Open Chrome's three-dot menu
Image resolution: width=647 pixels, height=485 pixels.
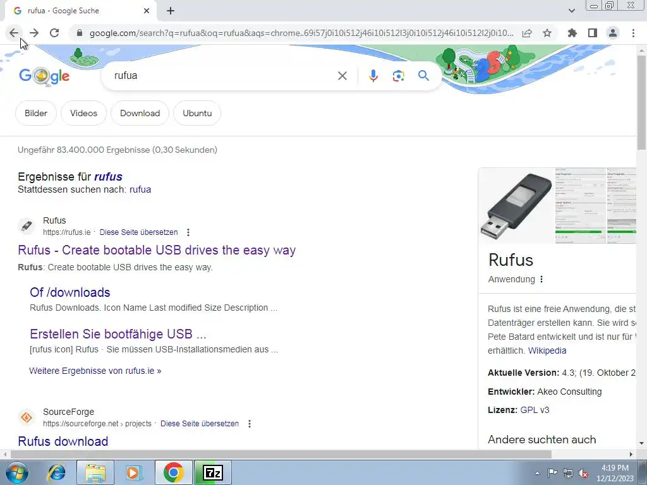coord(633,33)
